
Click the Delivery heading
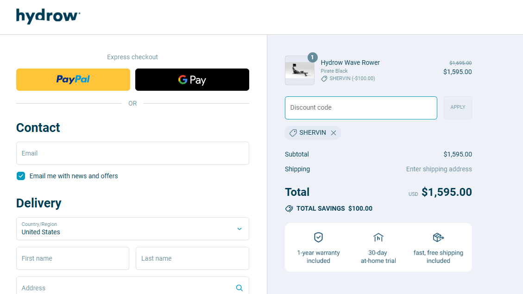click(x=39, y=203)
